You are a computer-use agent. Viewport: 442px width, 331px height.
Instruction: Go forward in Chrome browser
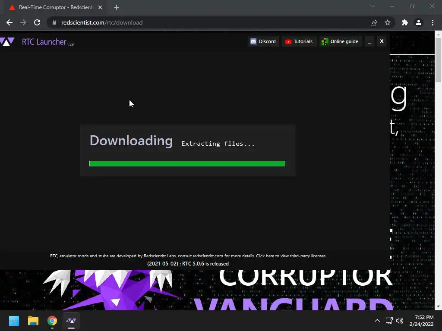coord(23,22)
